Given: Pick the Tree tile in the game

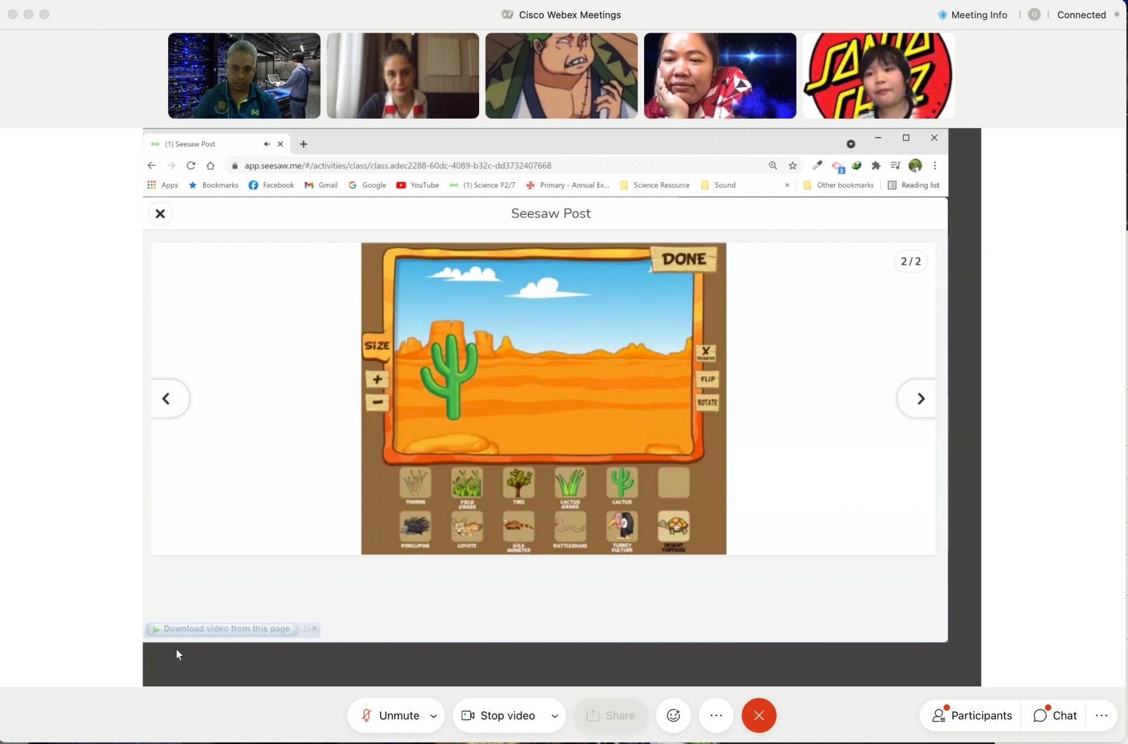Looking at the screenshot, I should point(518,483).
